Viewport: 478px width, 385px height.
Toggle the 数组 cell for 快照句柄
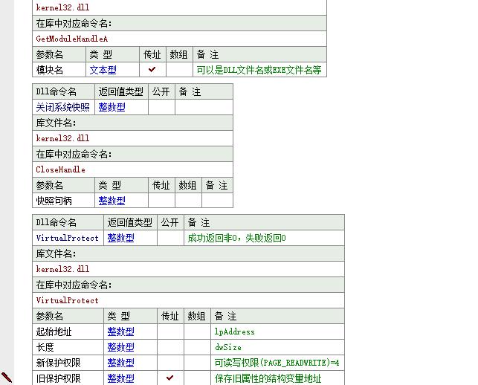[188, 201]
